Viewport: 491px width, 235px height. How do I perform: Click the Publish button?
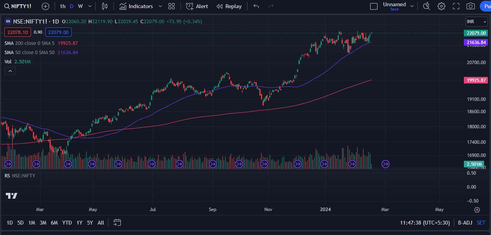click(x=485, y=6)
